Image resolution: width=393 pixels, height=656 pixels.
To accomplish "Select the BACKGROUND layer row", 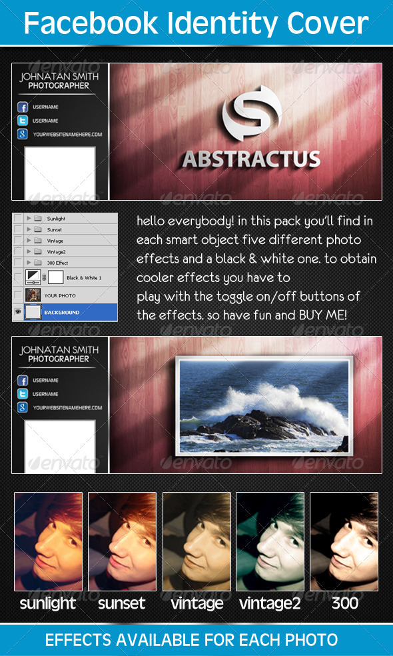I will (65, 313).
